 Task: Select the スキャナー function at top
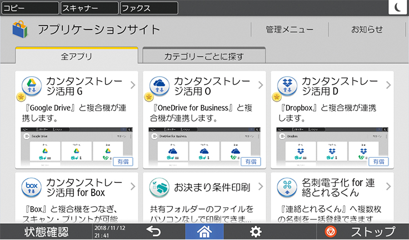pyautogui.click(x=88, y=8)
